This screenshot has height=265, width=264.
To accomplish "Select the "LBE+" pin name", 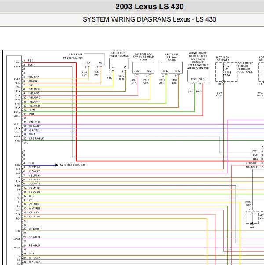I will (17, 136).
